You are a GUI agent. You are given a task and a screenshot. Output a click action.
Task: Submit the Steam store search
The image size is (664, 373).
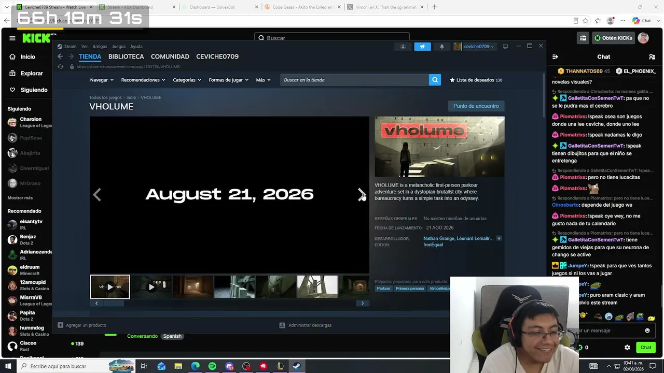[x=435, y=80]
